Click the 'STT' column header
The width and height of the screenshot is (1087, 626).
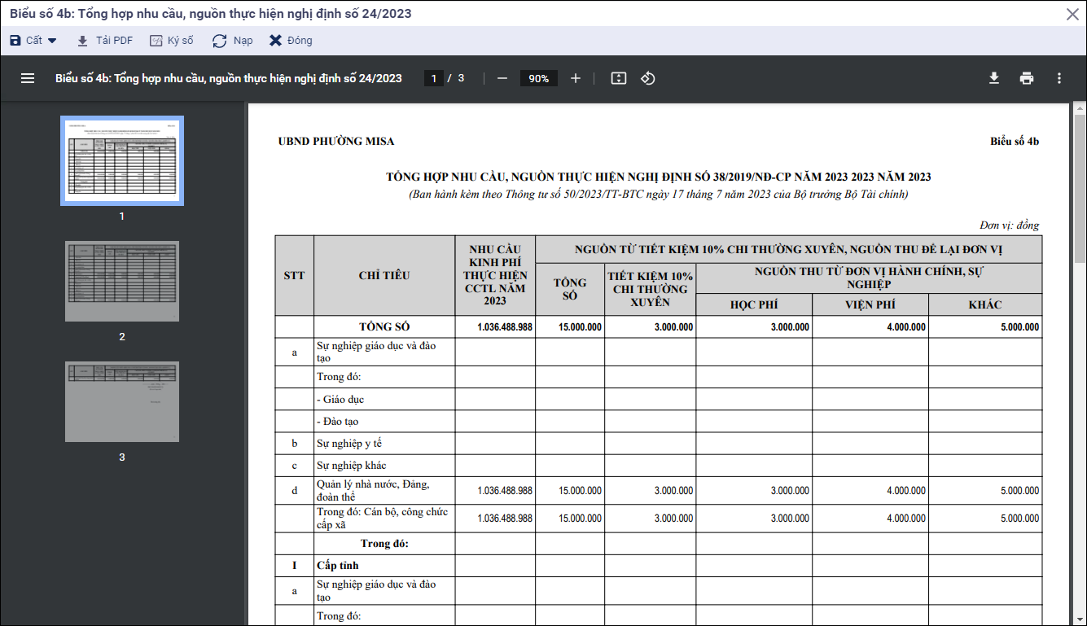coord(294,276)
